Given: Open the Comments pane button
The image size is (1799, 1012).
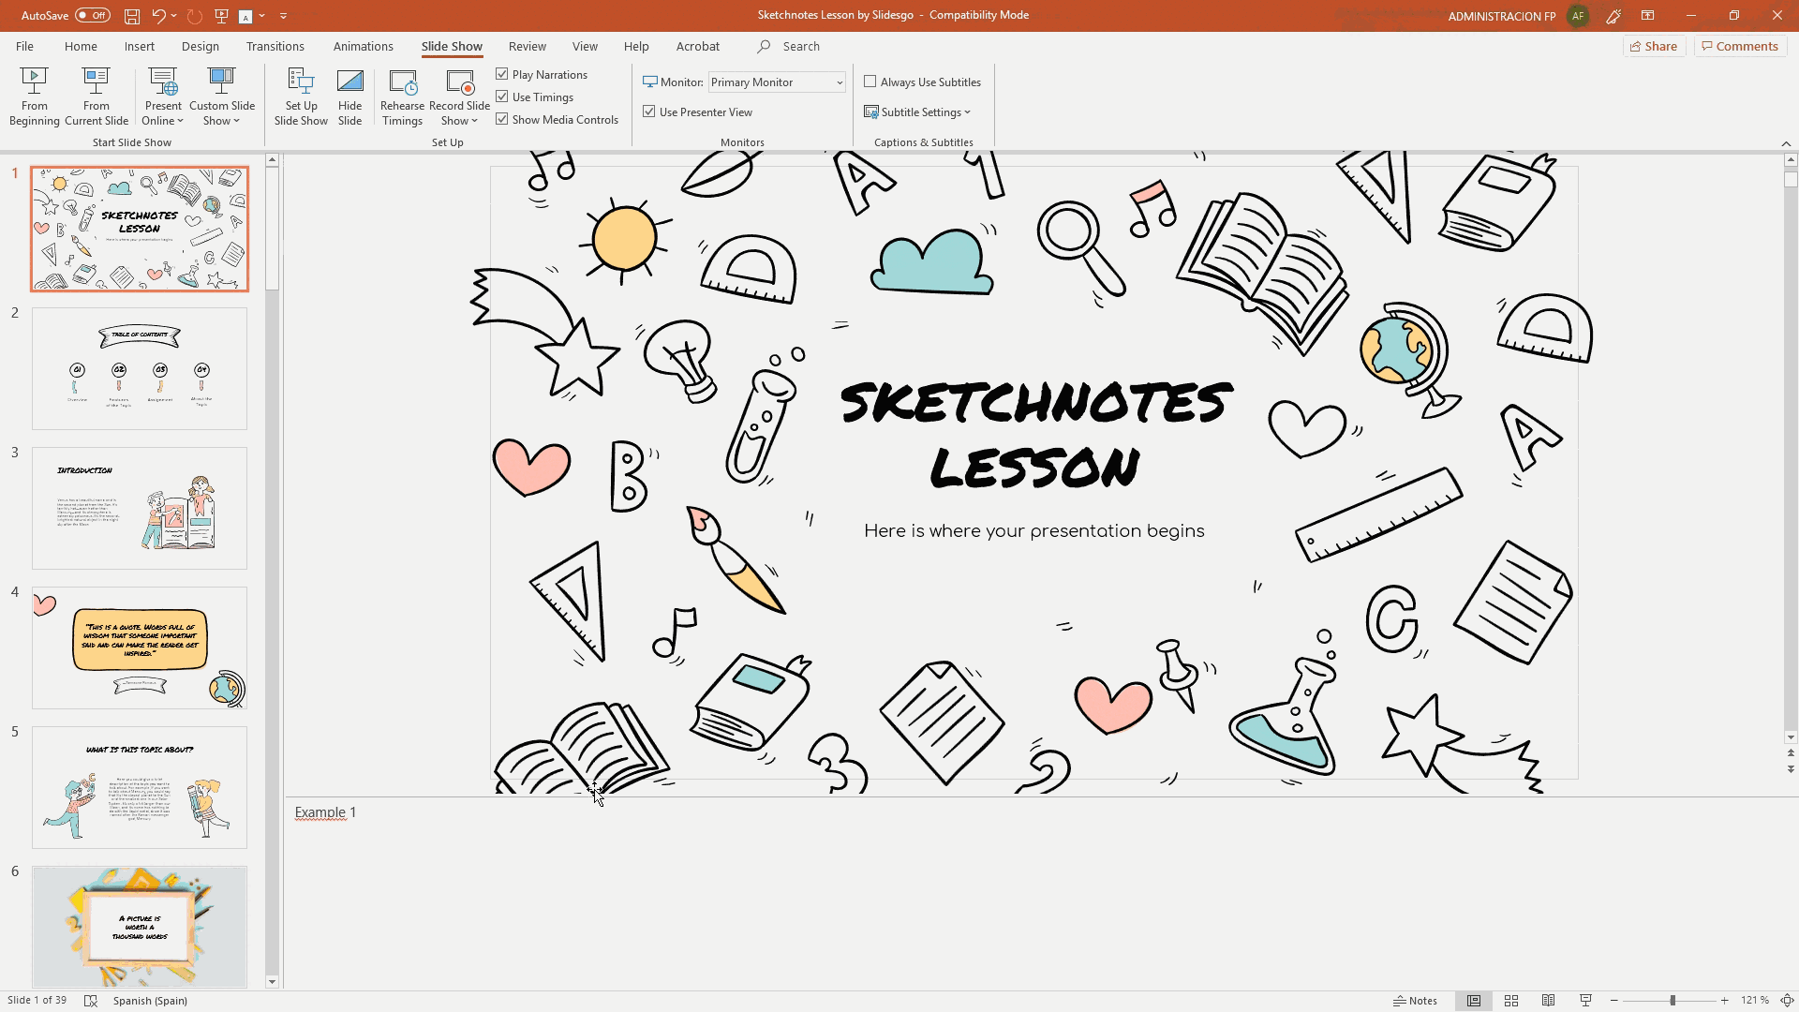Looking at the screenshot, I should (1740, 46).
